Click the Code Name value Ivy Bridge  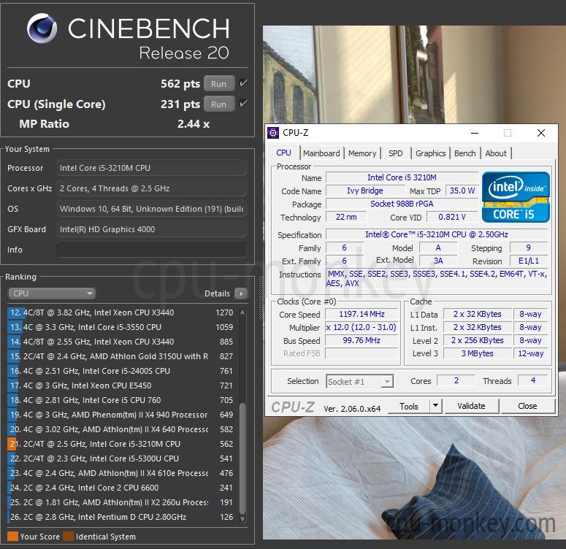[x=365, y=191]
